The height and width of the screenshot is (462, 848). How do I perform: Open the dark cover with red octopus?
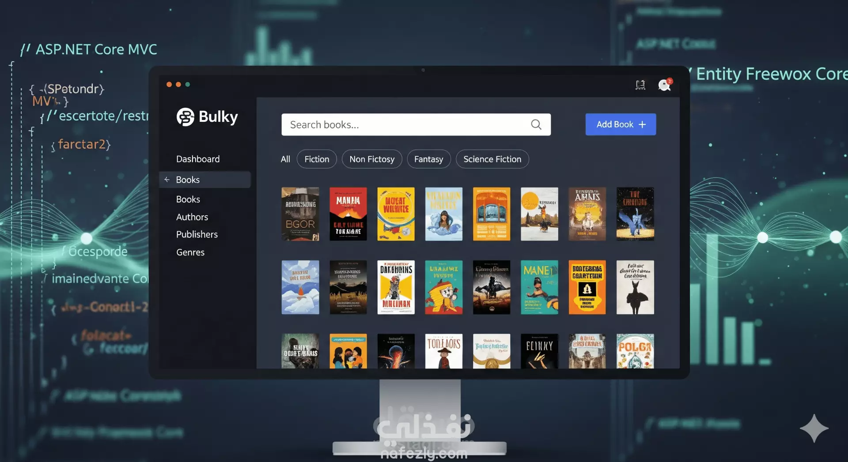[396, 351]
